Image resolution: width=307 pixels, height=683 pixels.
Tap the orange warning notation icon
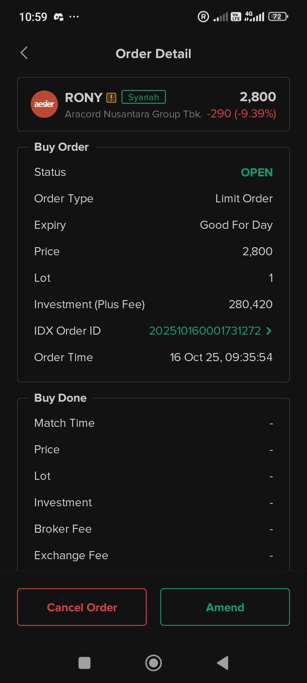coord(111,98)
